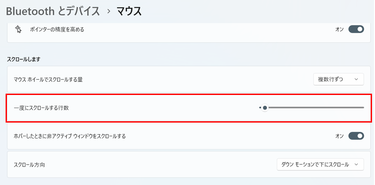Click the breadcrumb chevron separator before マウス

pos(108,12)
